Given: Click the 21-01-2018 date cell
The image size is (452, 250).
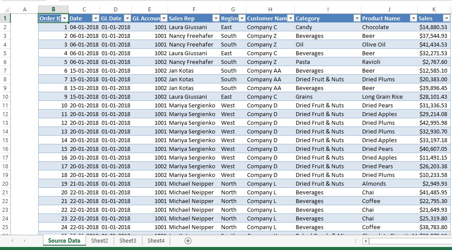Looking at the screenshot, I should (x=84, y=183).
